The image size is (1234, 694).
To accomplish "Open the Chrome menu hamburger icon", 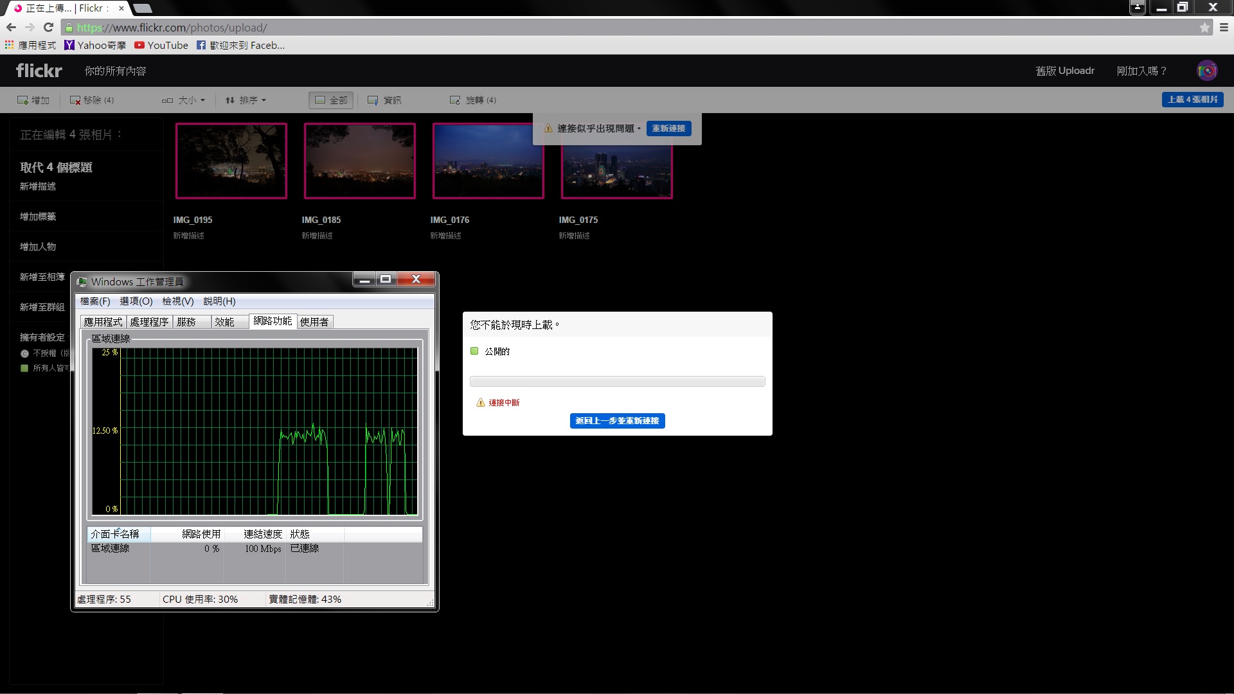I will click(x=1224, y=28).
